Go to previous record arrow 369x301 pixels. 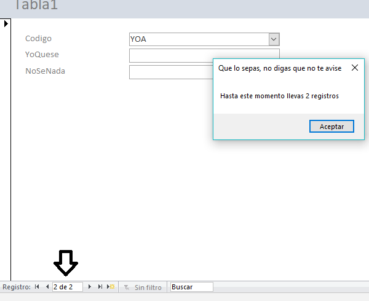47,287
